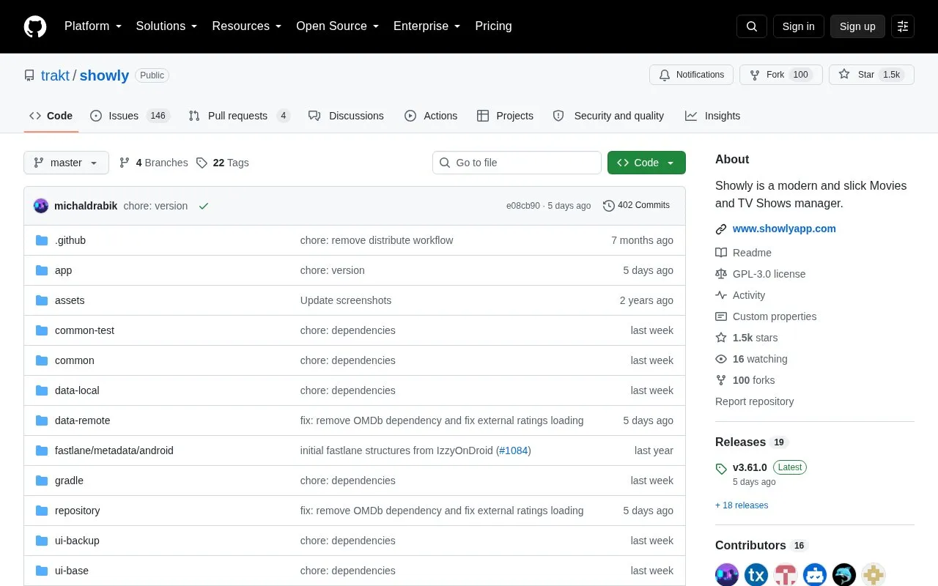Open the green Code dropdown button
This screenshot has height=586, width=938.
646,163
